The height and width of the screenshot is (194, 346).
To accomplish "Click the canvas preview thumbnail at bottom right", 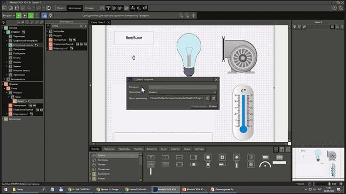I will click(318, 164).
